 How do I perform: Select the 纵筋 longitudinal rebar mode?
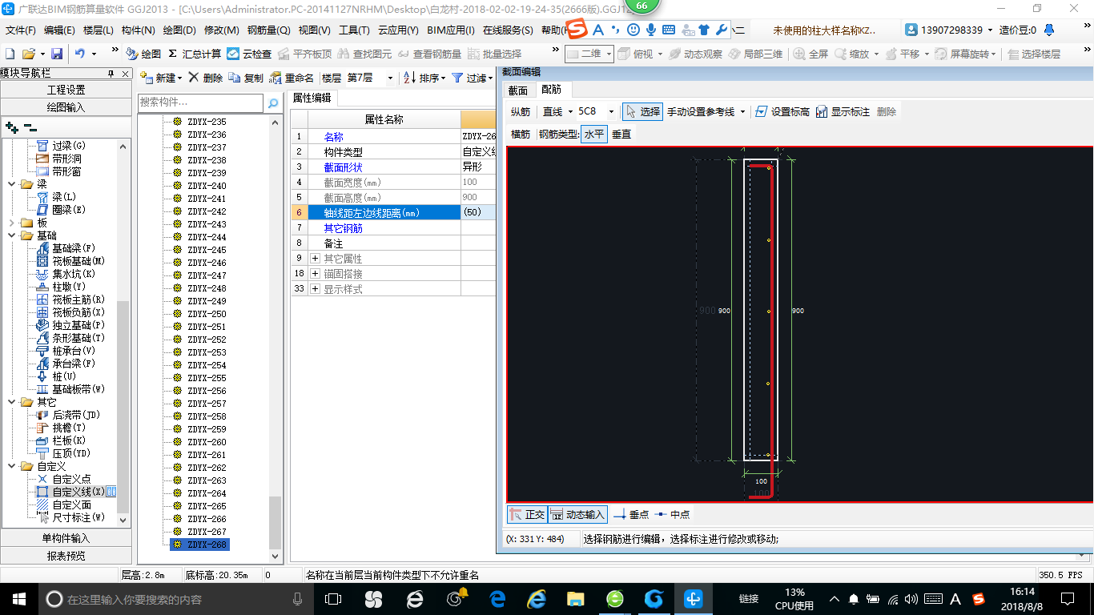pyautogui.click(x=521, y=111)
